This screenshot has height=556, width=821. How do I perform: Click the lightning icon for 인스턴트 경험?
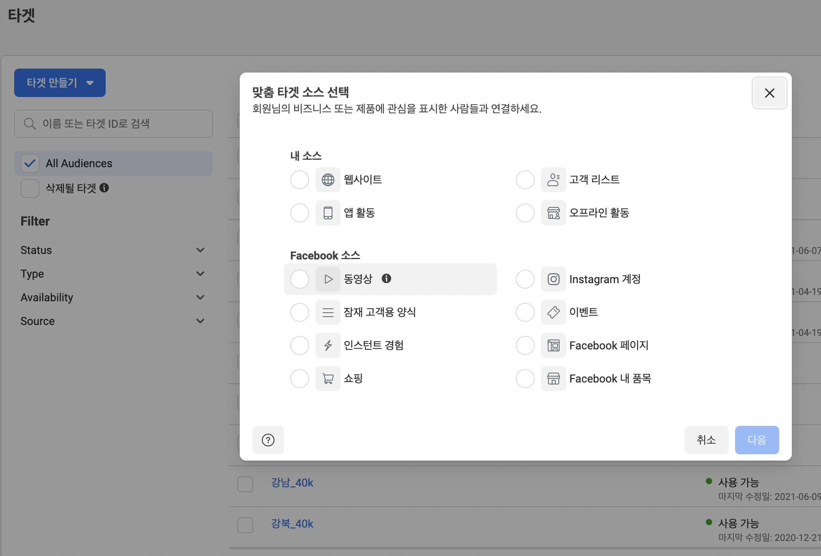pyautogui.click(x=328, y=345)
